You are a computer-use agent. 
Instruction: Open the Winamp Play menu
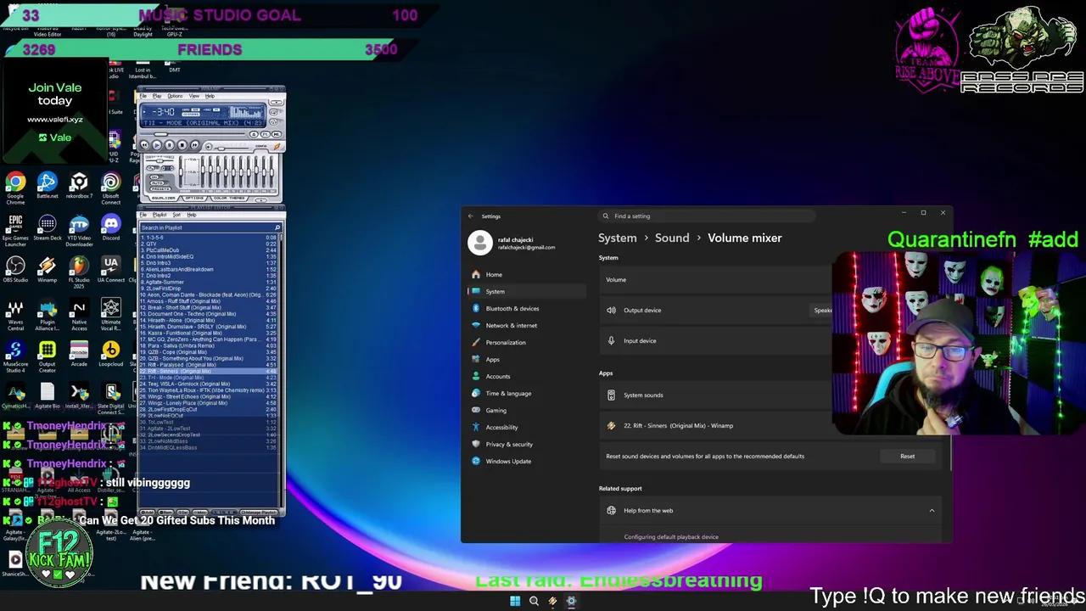157,96
